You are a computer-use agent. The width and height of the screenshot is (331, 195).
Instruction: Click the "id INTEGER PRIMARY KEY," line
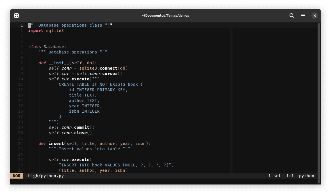coord(98,90)
